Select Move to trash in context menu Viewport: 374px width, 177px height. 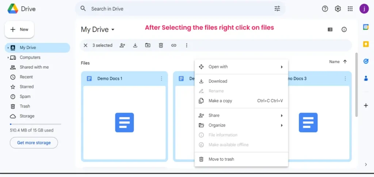(221, 159)
